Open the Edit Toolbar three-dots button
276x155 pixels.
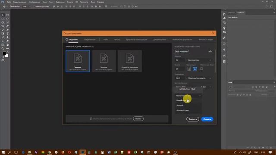coord(8,49)
